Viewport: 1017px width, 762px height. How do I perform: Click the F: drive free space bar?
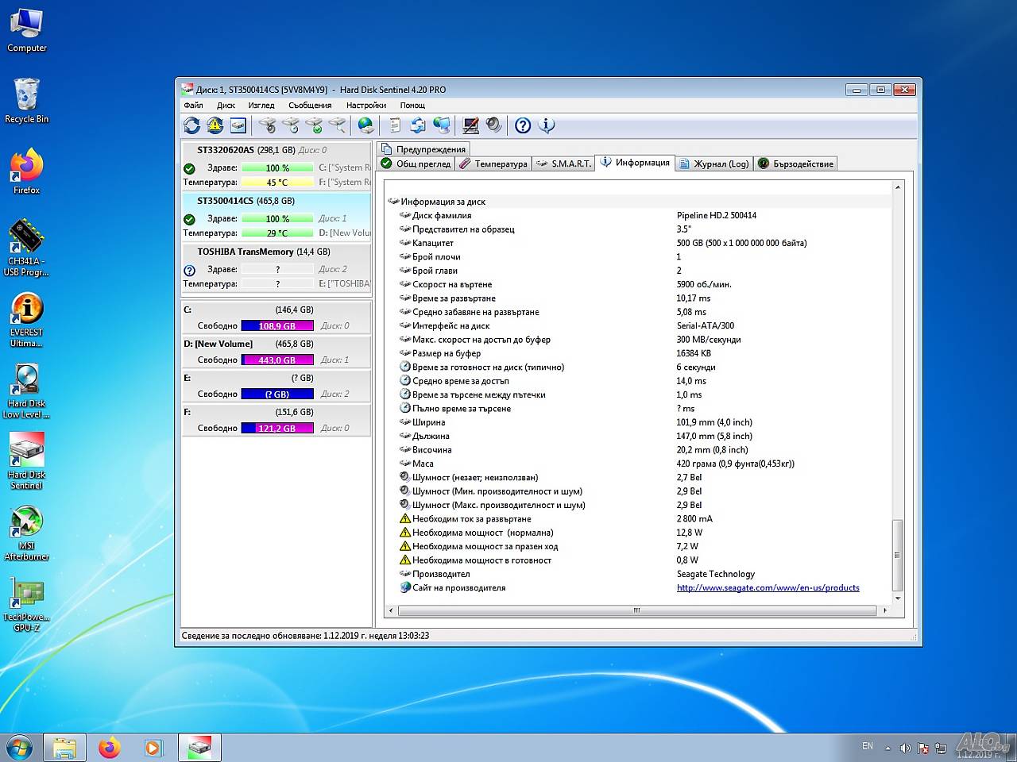(x=277, y=429)
